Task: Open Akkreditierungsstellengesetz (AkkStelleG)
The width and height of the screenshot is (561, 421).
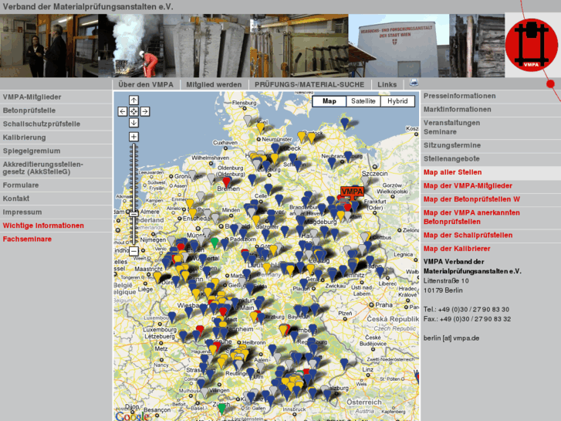Action: click(56, 168)
